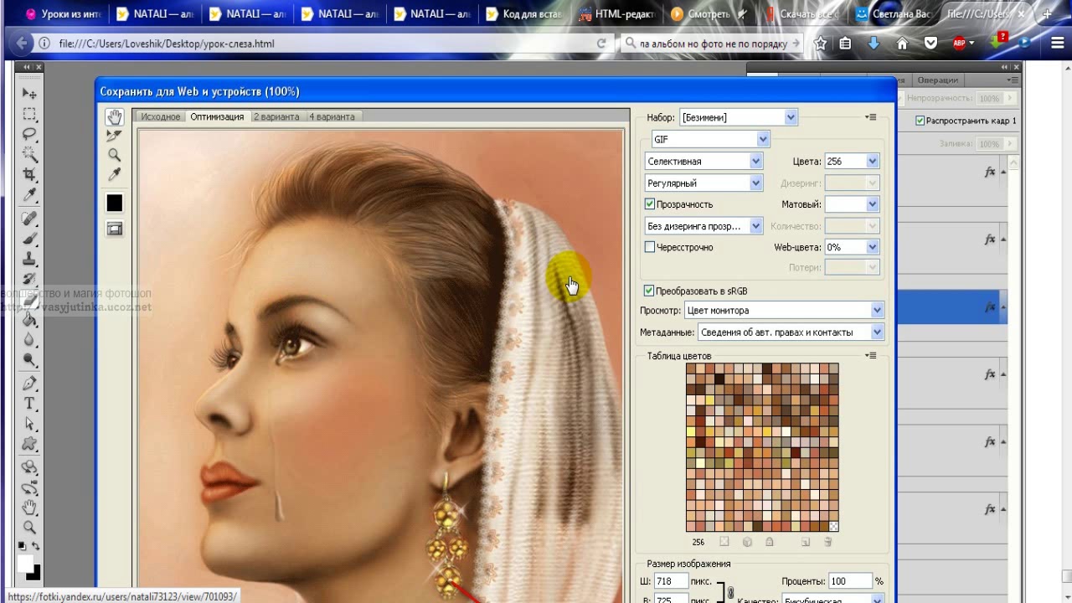
Task: Click the lock selected colors icon
Action: point(769,542)
